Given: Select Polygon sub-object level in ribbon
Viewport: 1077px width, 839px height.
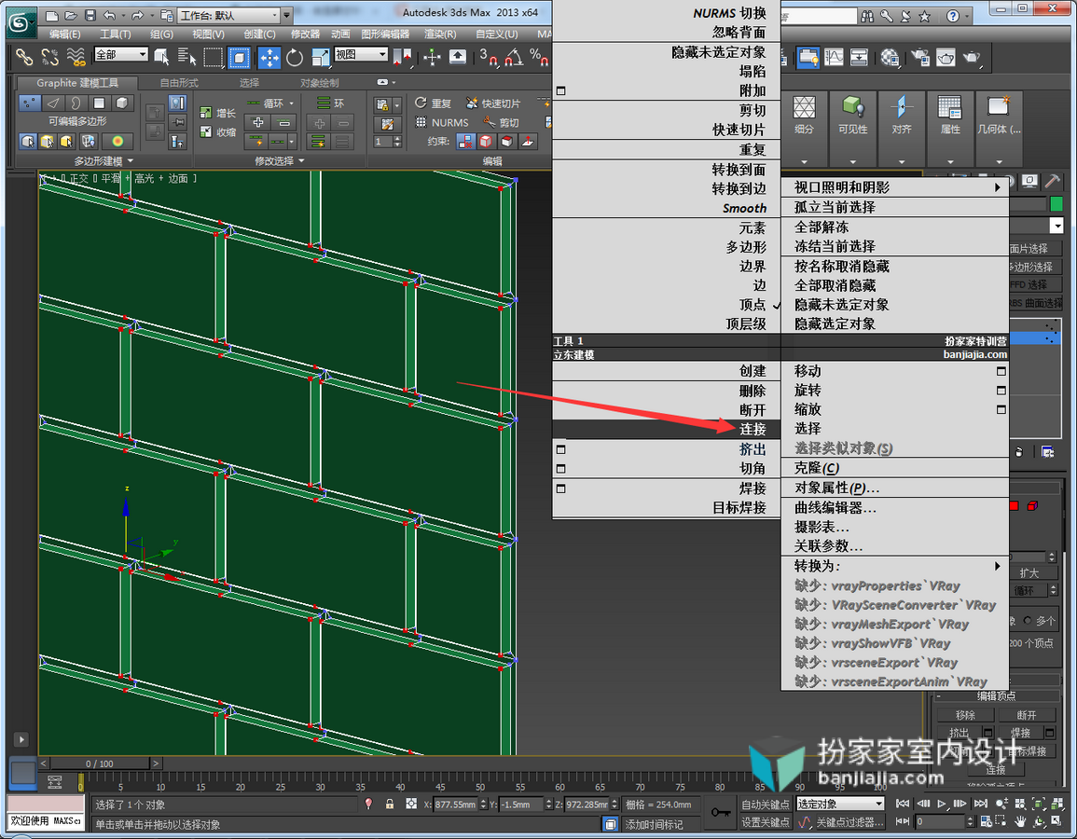Looking at the screenshot, I should [99, 103].
